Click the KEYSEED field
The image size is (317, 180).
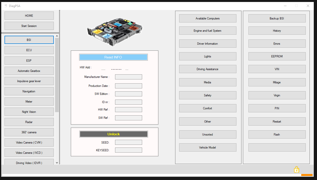click(129, 150)
